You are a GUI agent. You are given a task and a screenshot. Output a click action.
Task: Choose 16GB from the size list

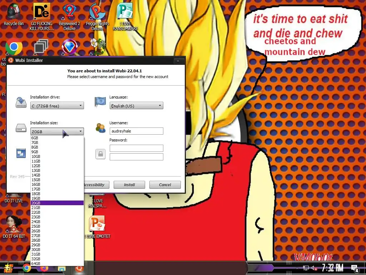(x=57, y=184)
